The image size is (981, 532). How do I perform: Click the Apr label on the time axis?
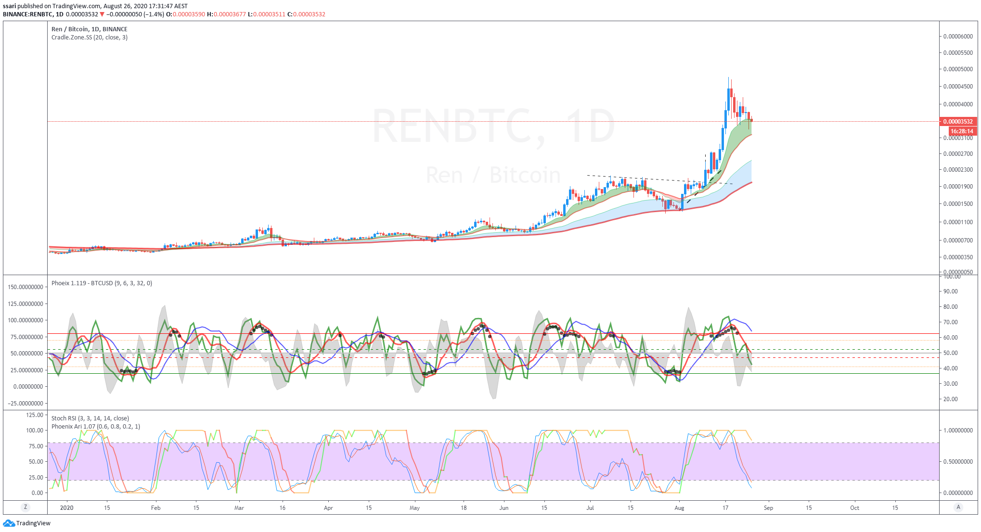tap(328, 508)
